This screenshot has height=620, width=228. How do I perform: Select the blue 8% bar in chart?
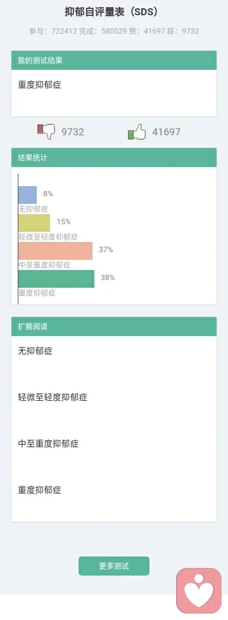click(28, 195)
